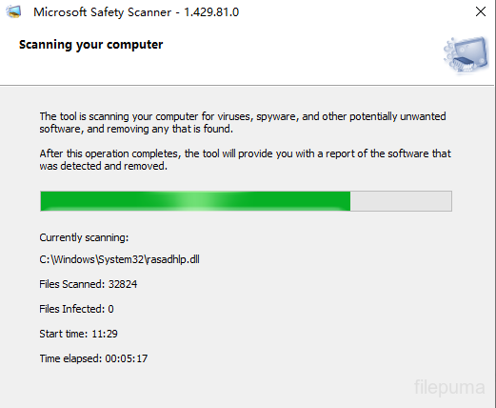Click the bright highlight on progress bar

point(197,201)
